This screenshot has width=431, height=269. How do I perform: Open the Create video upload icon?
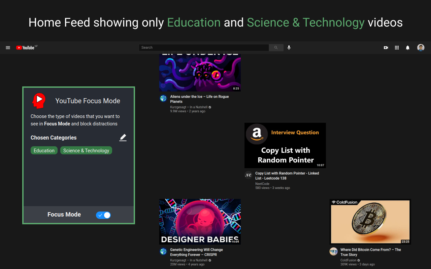click(386, 47)
